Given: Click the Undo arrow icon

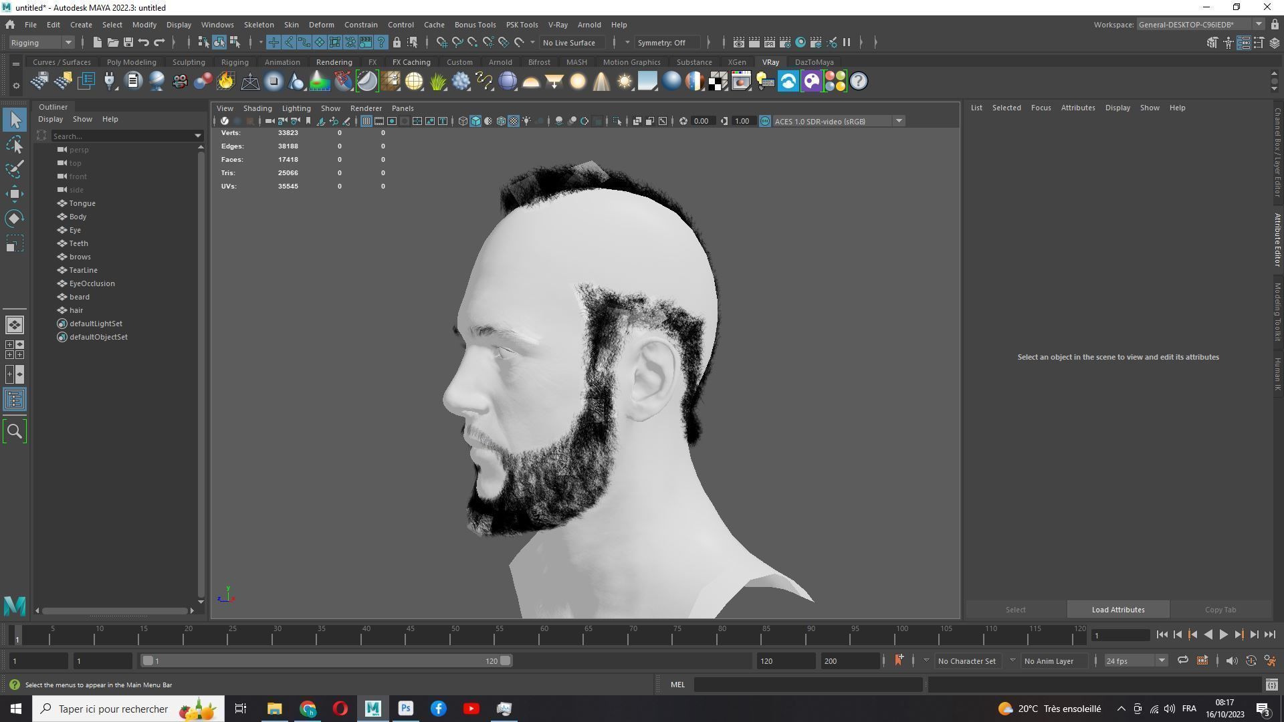Looking at the screenshot, I should point(143,43).
